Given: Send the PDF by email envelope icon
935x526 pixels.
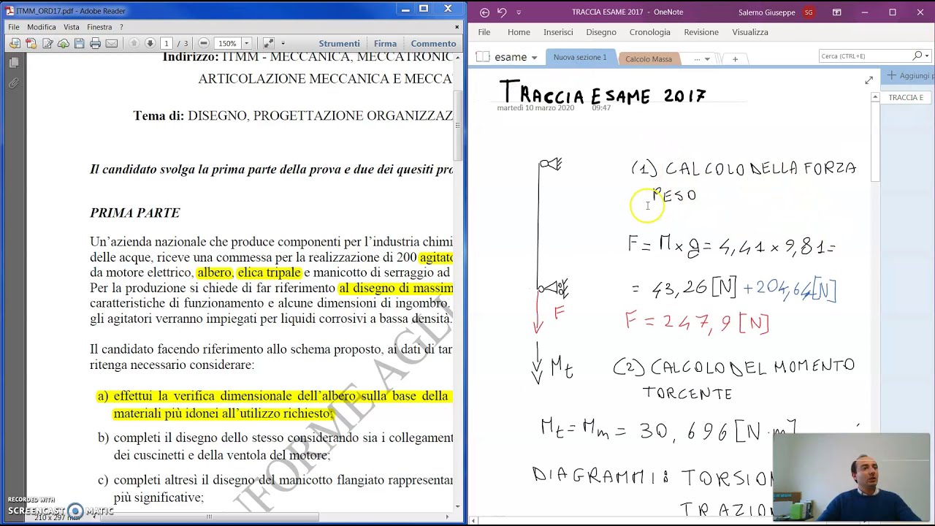Looking at the screenshot, I should [111, 43].
